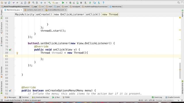Click the fold end marker on line 72

(x=14, y=28)
